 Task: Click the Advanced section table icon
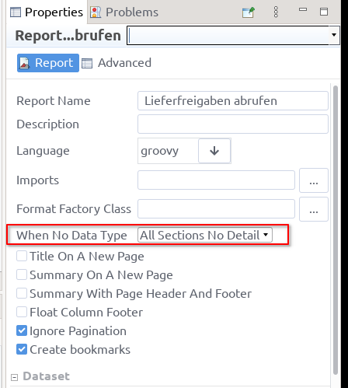87,63
